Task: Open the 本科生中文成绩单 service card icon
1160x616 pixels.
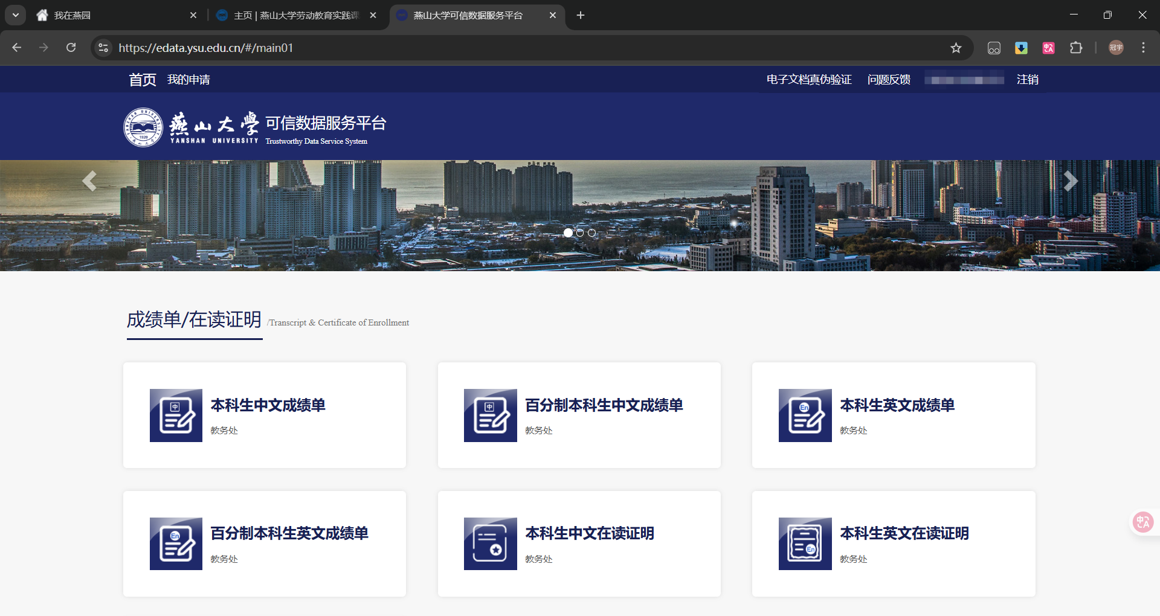Action: tap(175, 415)
